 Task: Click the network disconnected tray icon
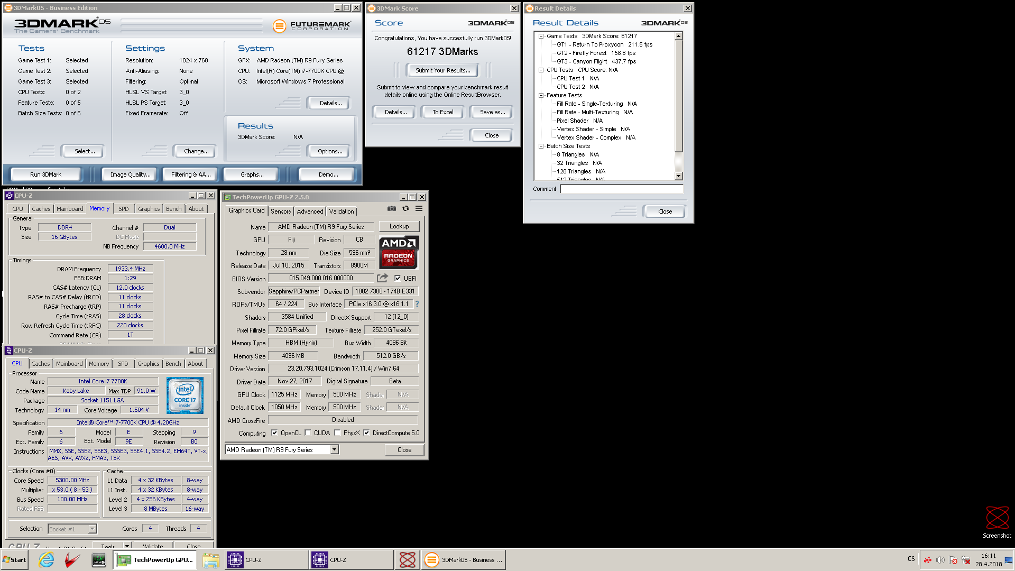pyautogui.click(x=966, y=560)
